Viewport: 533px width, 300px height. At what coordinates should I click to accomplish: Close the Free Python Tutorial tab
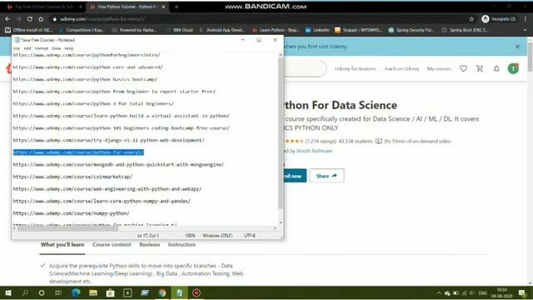[163, 7]
